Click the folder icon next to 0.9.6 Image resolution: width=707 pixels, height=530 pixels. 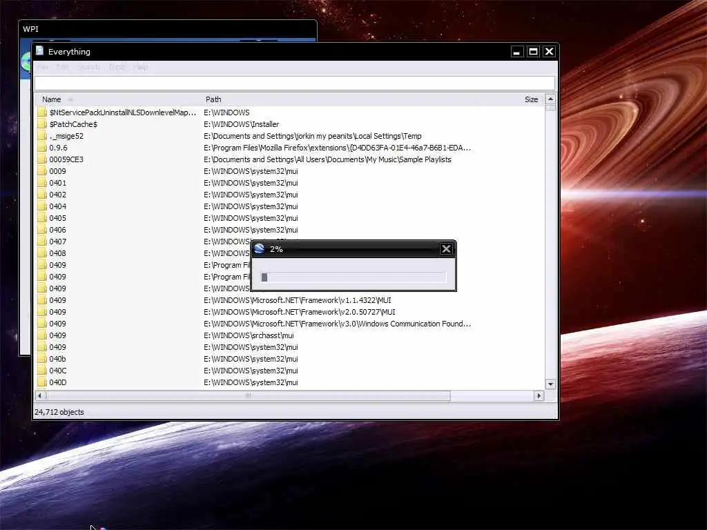click(42, 148)
